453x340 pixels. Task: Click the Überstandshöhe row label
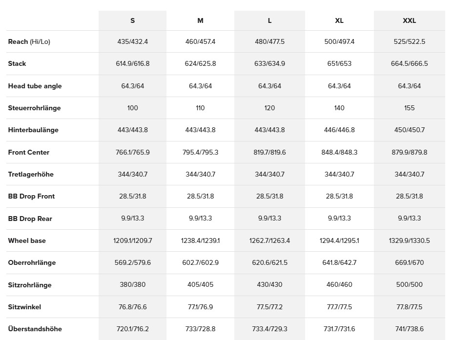pos(35,329)
